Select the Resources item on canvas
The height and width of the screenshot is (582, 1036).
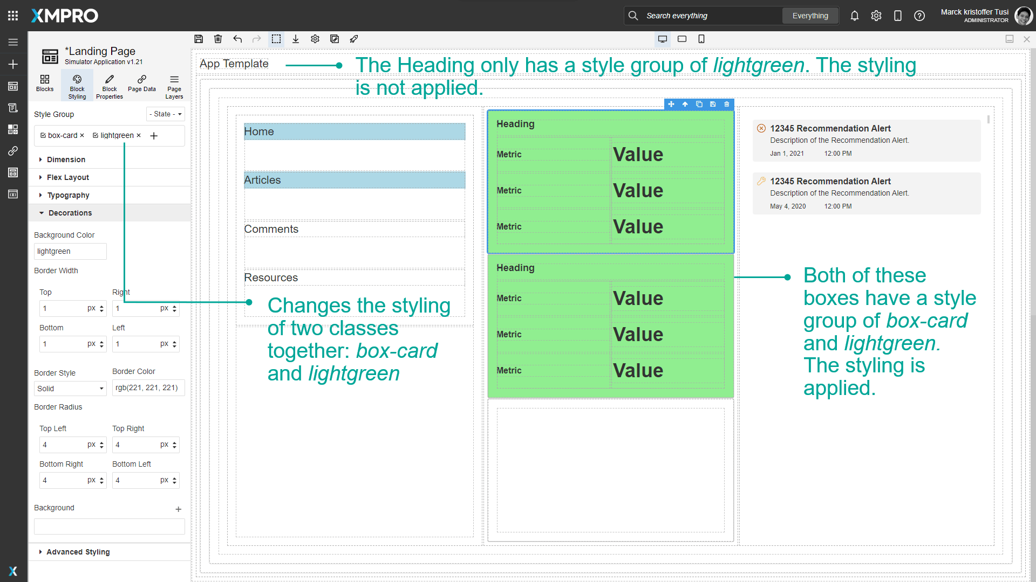355,278
